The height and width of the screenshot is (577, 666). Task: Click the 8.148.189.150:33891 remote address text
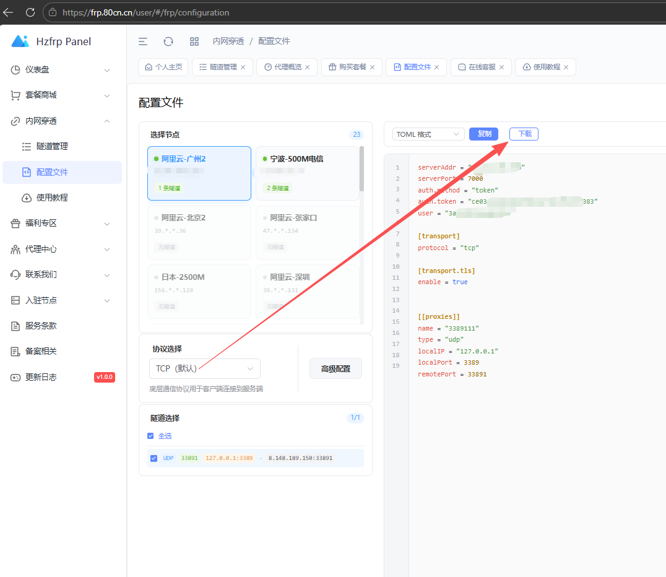tap(300, 458)
